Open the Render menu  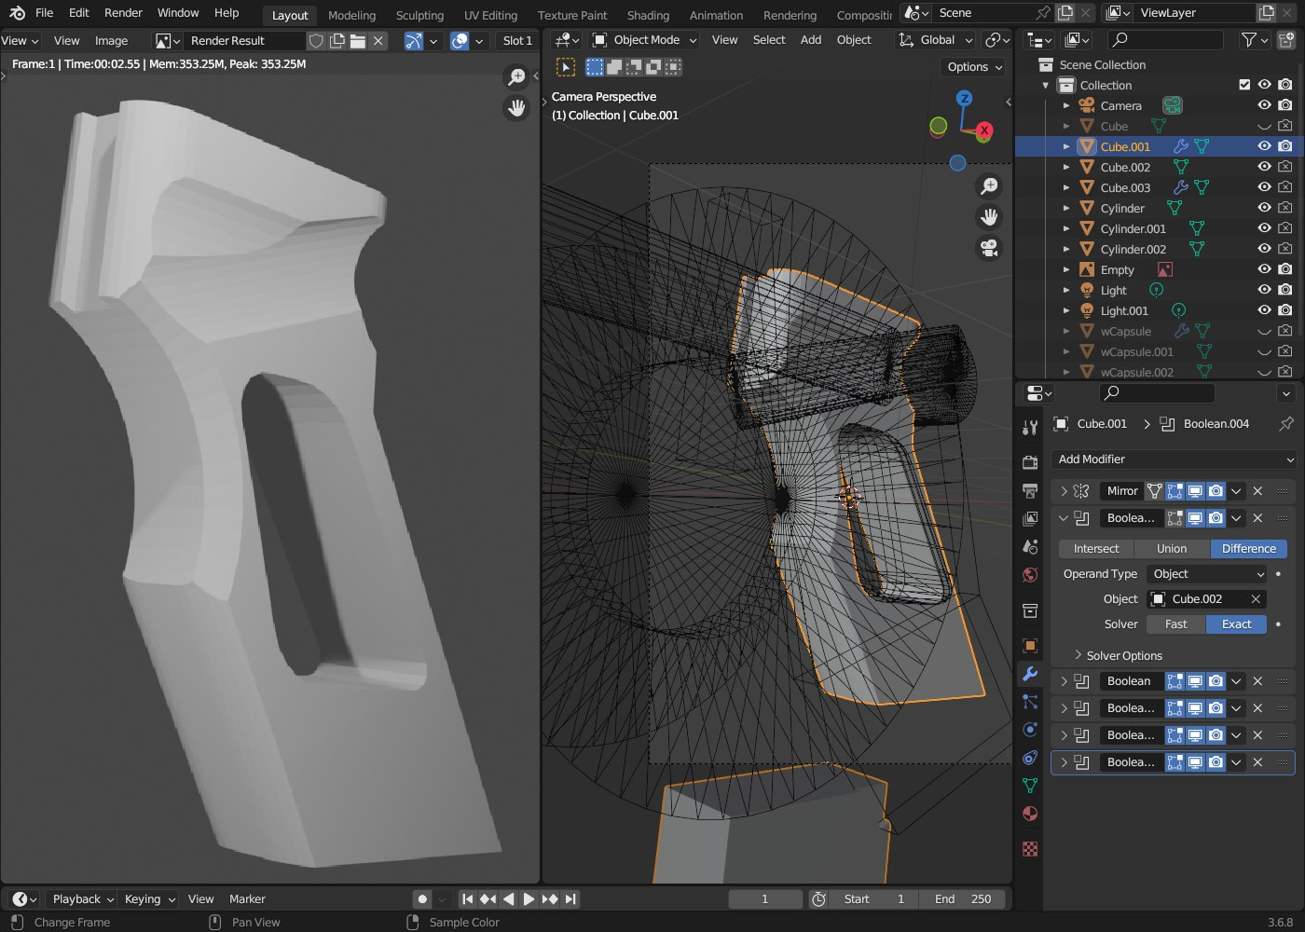pyautogui.click(x=123, y=13)
